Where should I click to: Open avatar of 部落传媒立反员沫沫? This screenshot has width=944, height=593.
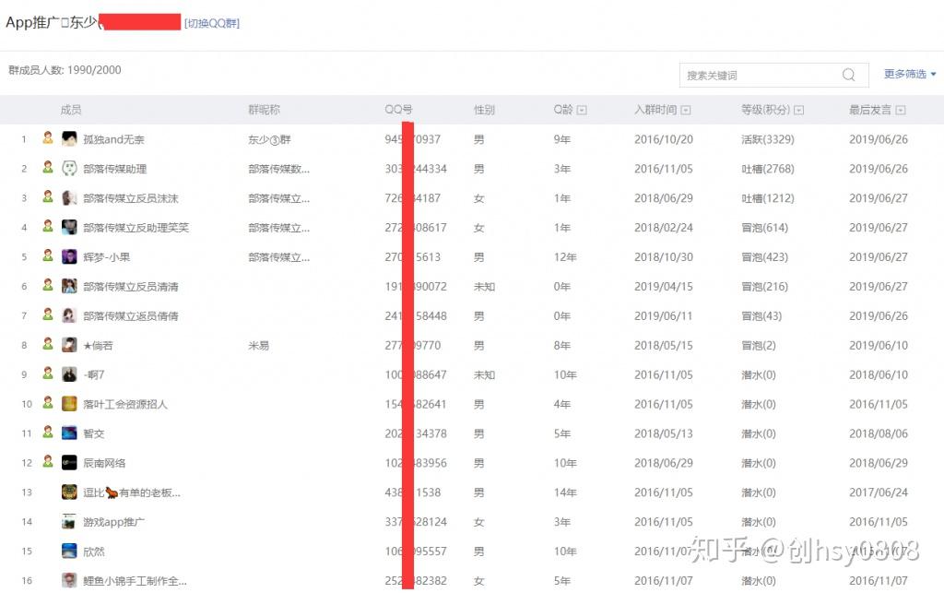click(x=69, y=198)
